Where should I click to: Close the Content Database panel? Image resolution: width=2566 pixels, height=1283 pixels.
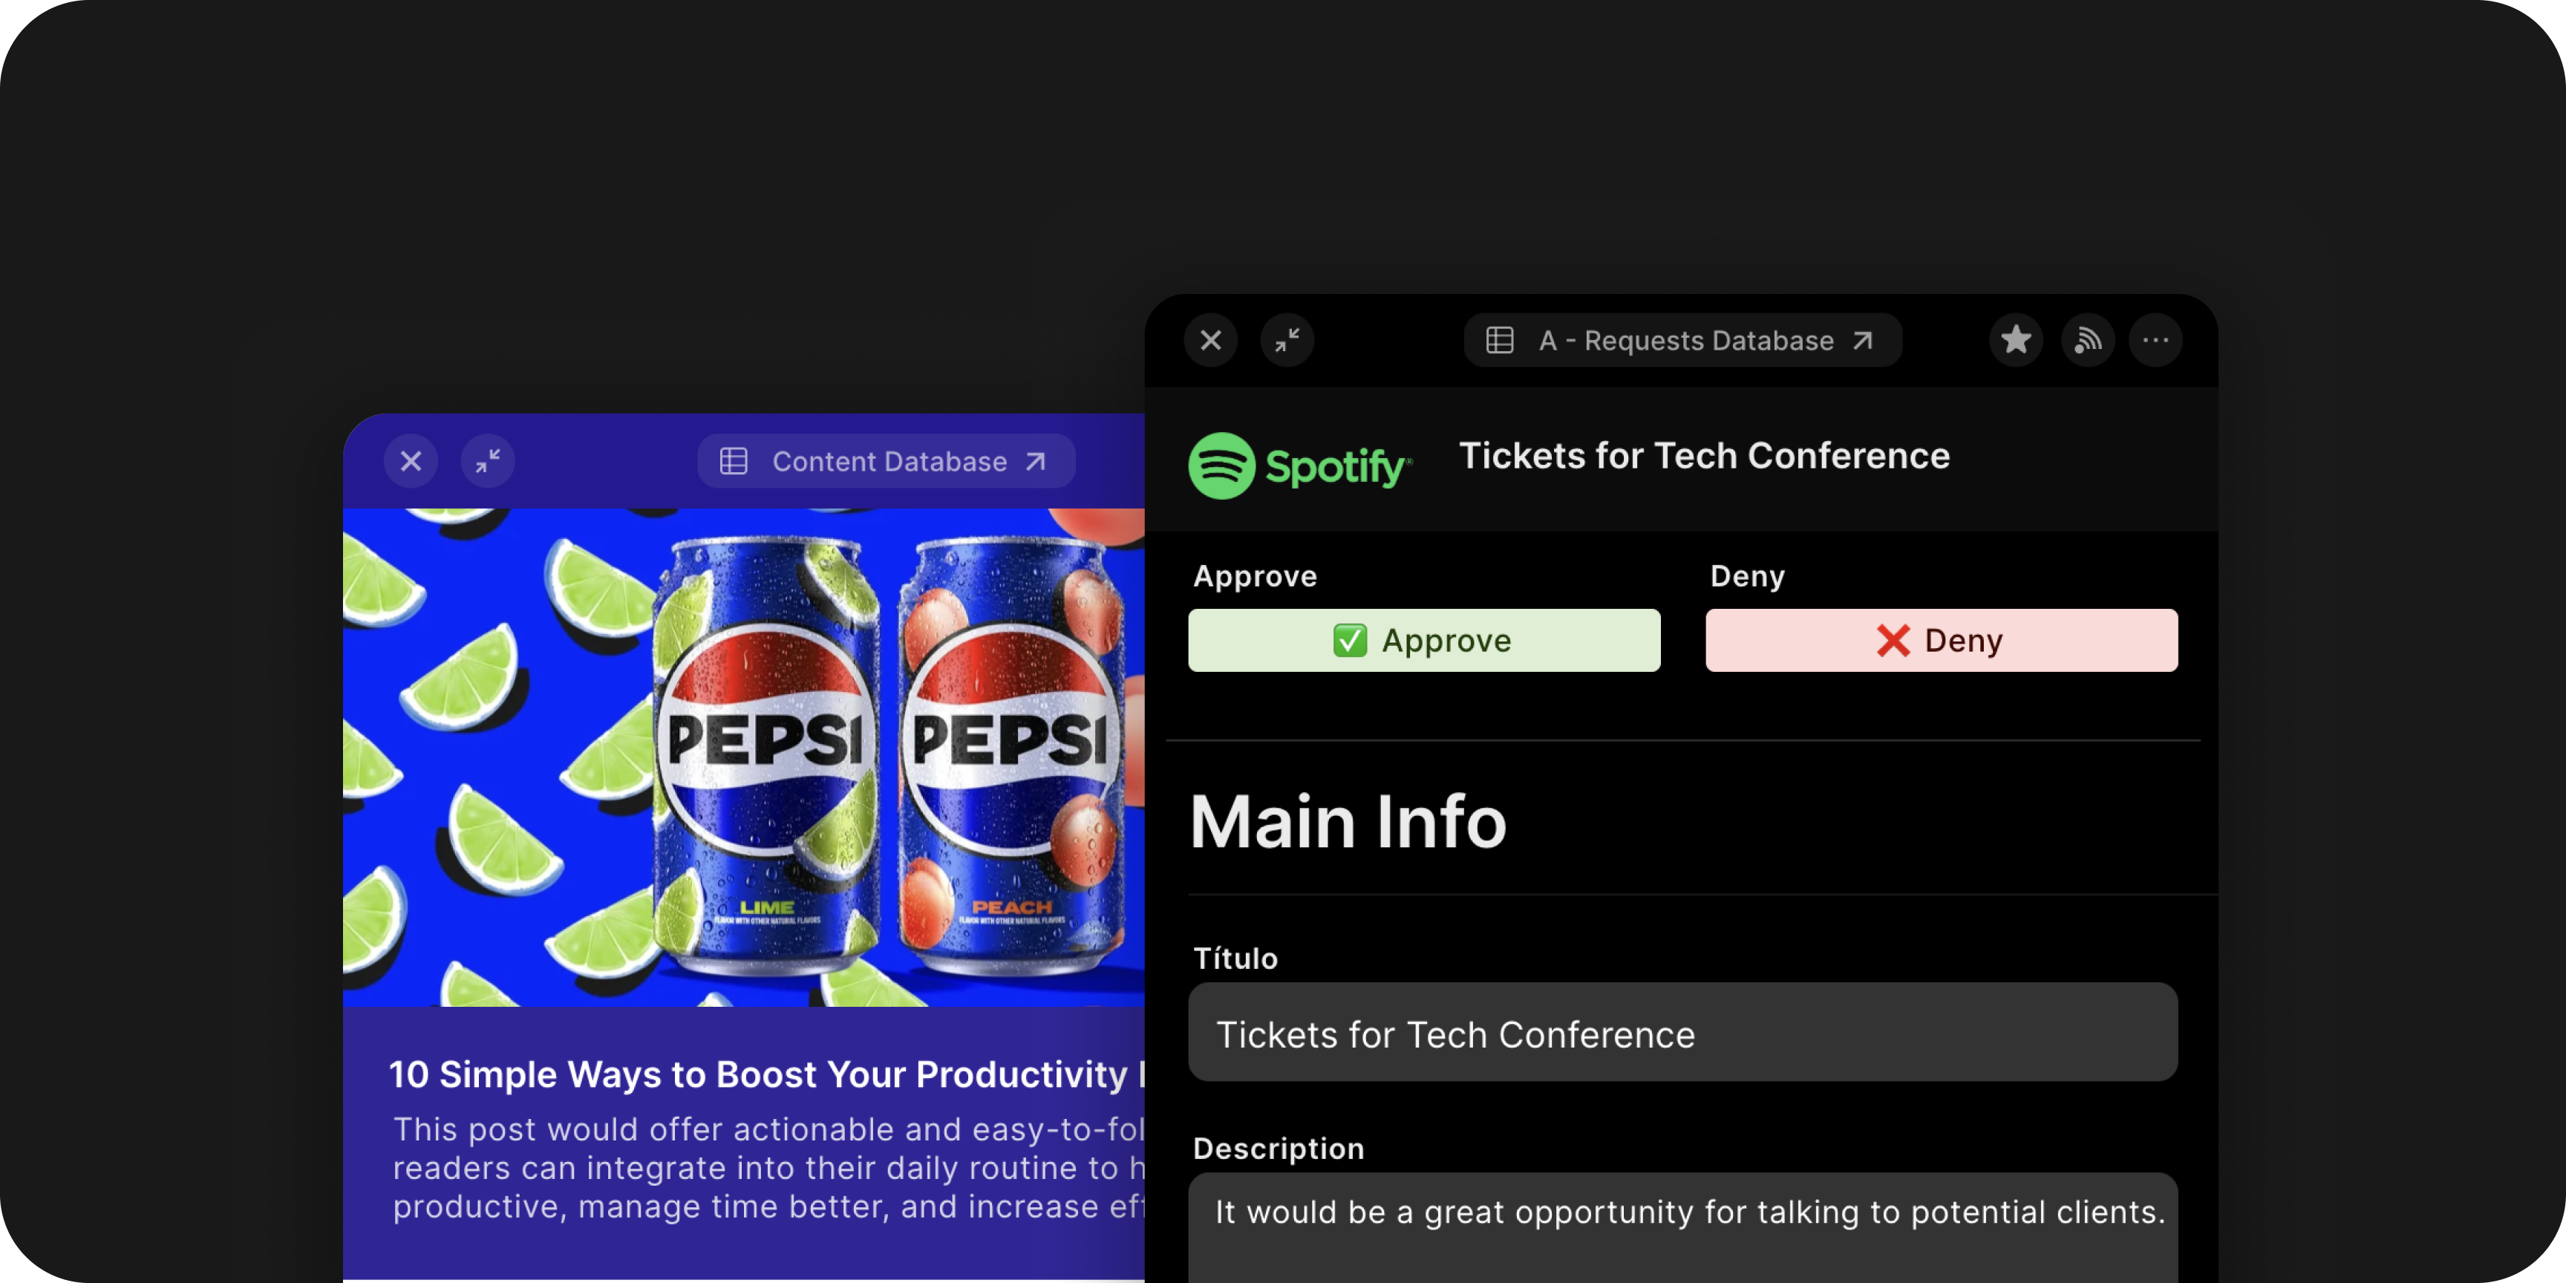pyautogui.click(x=411, y=461)
